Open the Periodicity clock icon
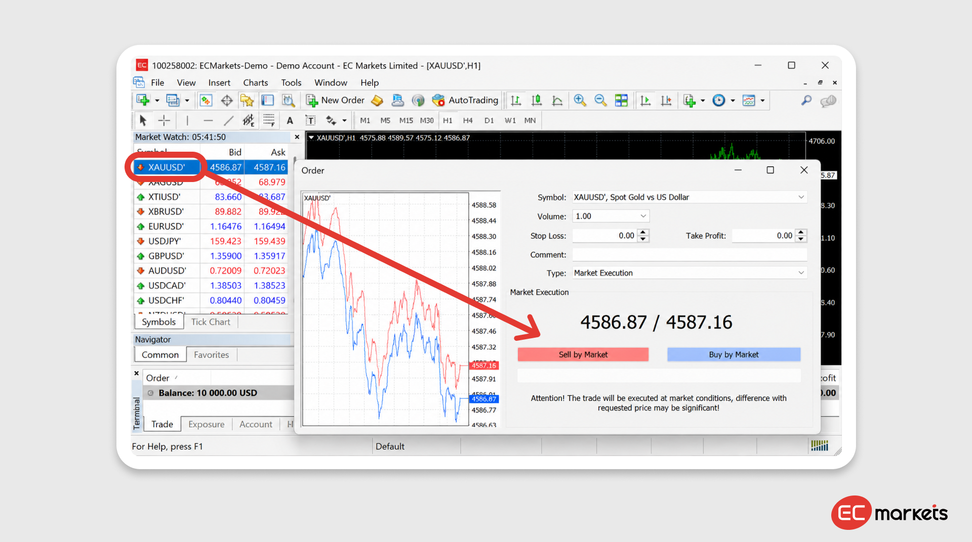Screen dimensions: 972x542 tap(718, 100)
